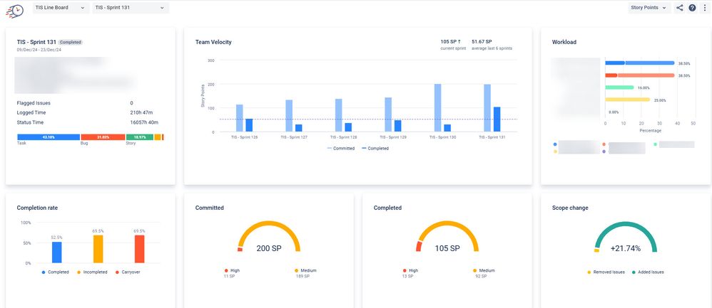The width and height of the screenshot is (712, 308).
Task: Click Medium 92 SP legend in Completed card
Action: [484, 273]
